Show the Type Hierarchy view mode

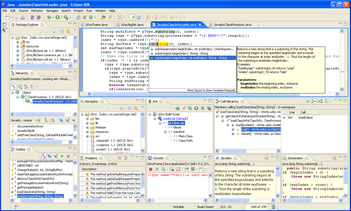pyautogui.click(x=13, y=87)
